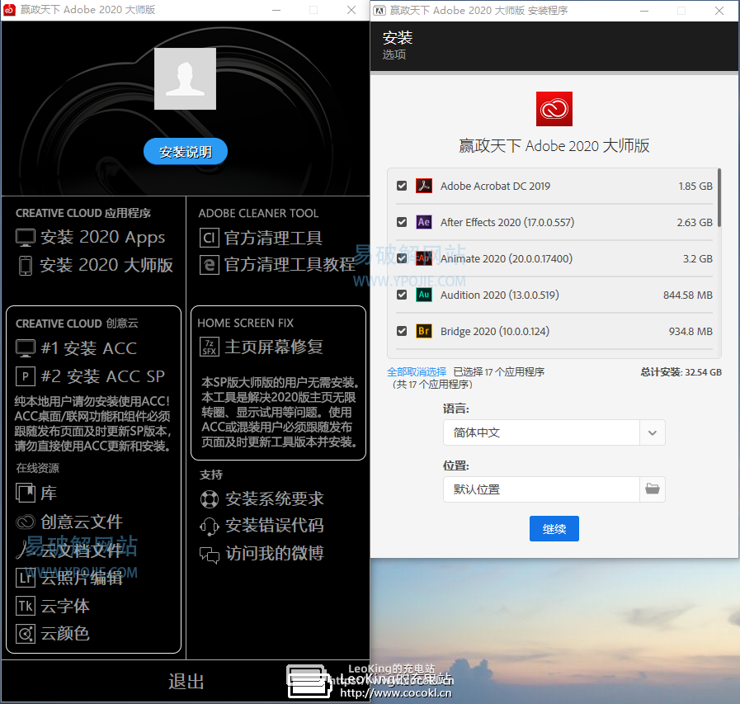This screenshot has width=740, height=704.
Task: Open 安装 2020 大师版 entry
Action: [106, 266]
